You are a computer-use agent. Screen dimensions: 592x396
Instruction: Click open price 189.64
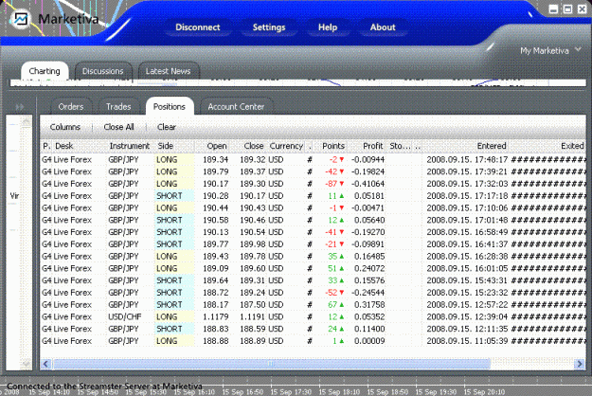pos(216,280)
